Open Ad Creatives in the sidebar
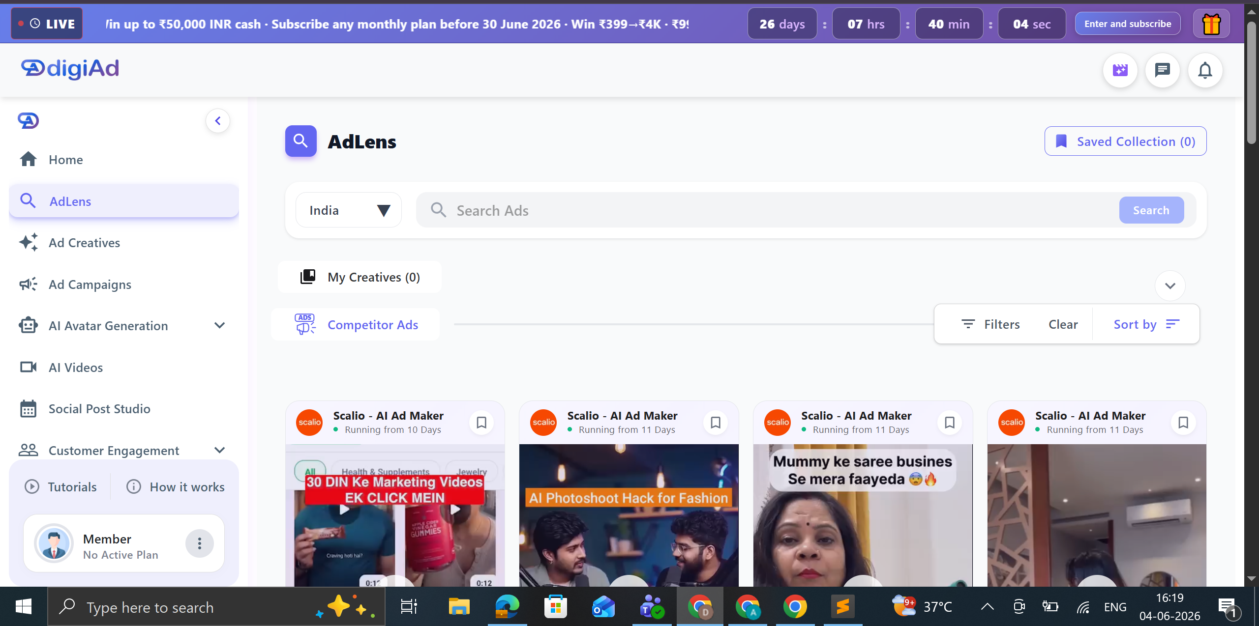Screen dimensions: 1259x626 (x=124, y=243)
